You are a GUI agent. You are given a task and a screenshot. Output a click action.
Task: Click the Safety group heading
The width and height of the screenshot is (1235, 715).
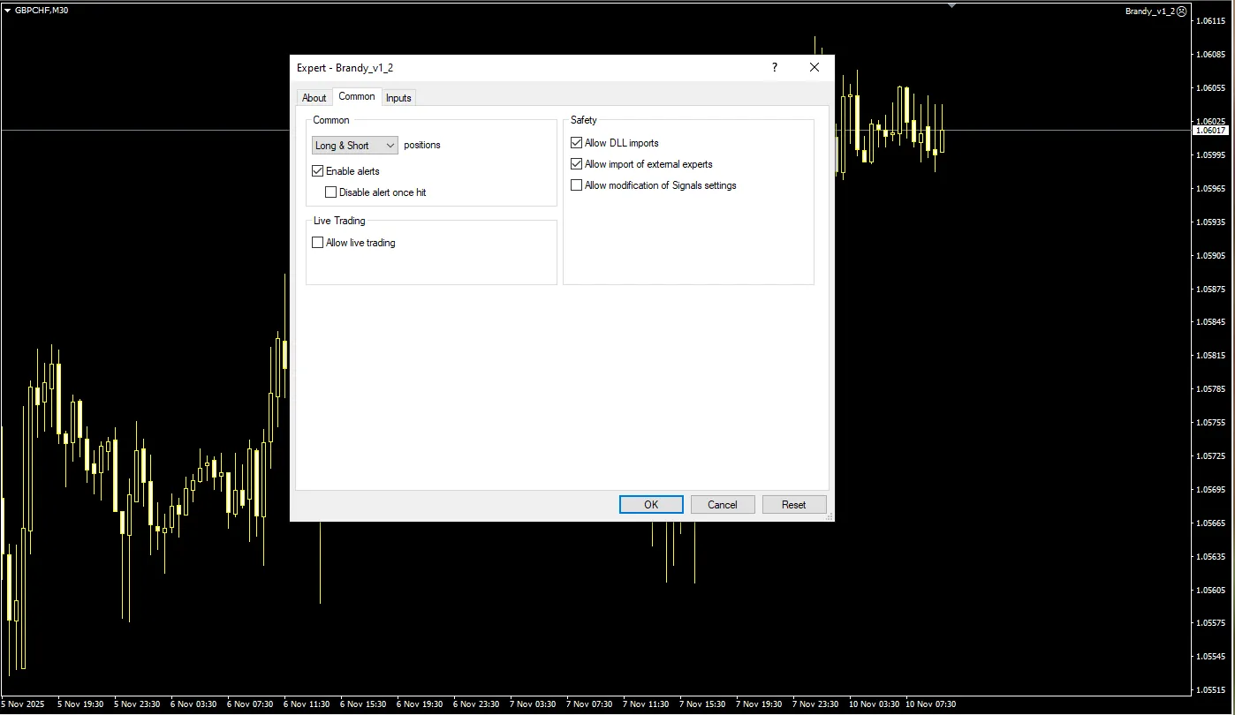[x=584, y=120]
